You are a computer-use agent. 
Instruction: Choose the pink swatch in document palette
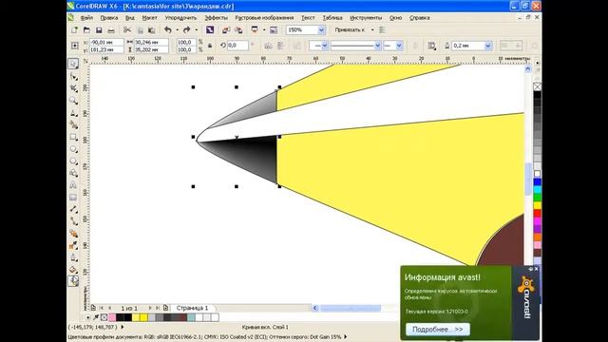112,317
